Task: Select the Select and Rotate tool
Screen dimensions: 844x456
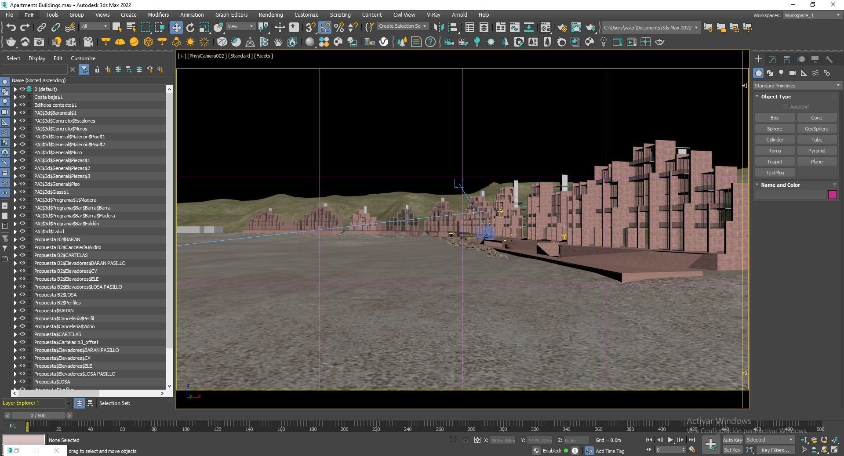Action: point(190,27)
